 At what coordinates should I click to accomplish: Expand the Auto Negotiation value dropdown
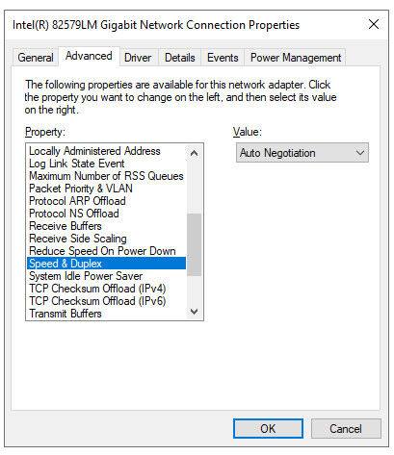coord(302,153)
